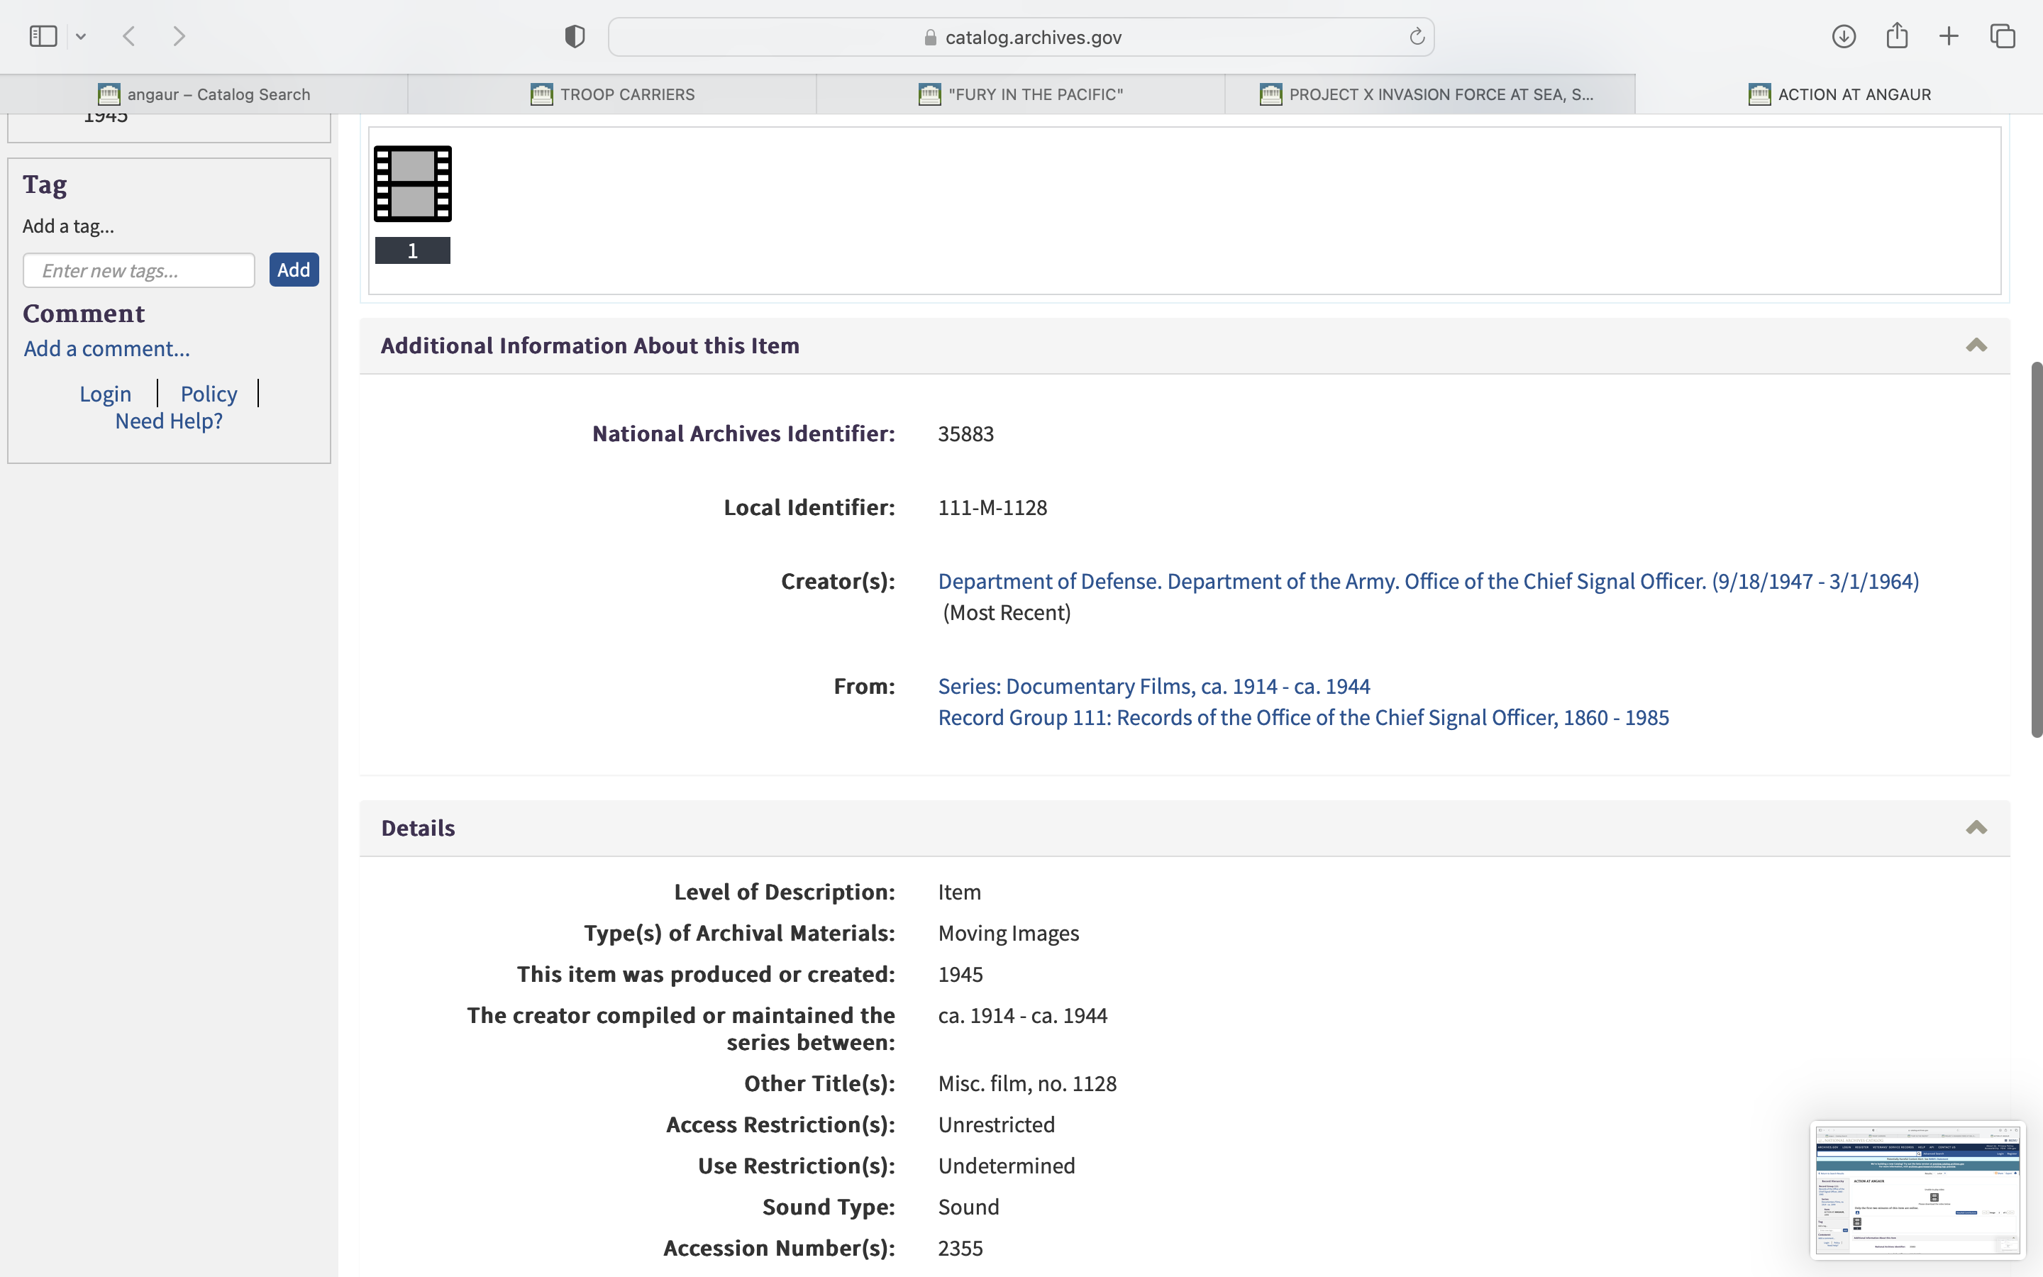
Task: Click the Enter new tags input field
Action: tap(138, 270)
